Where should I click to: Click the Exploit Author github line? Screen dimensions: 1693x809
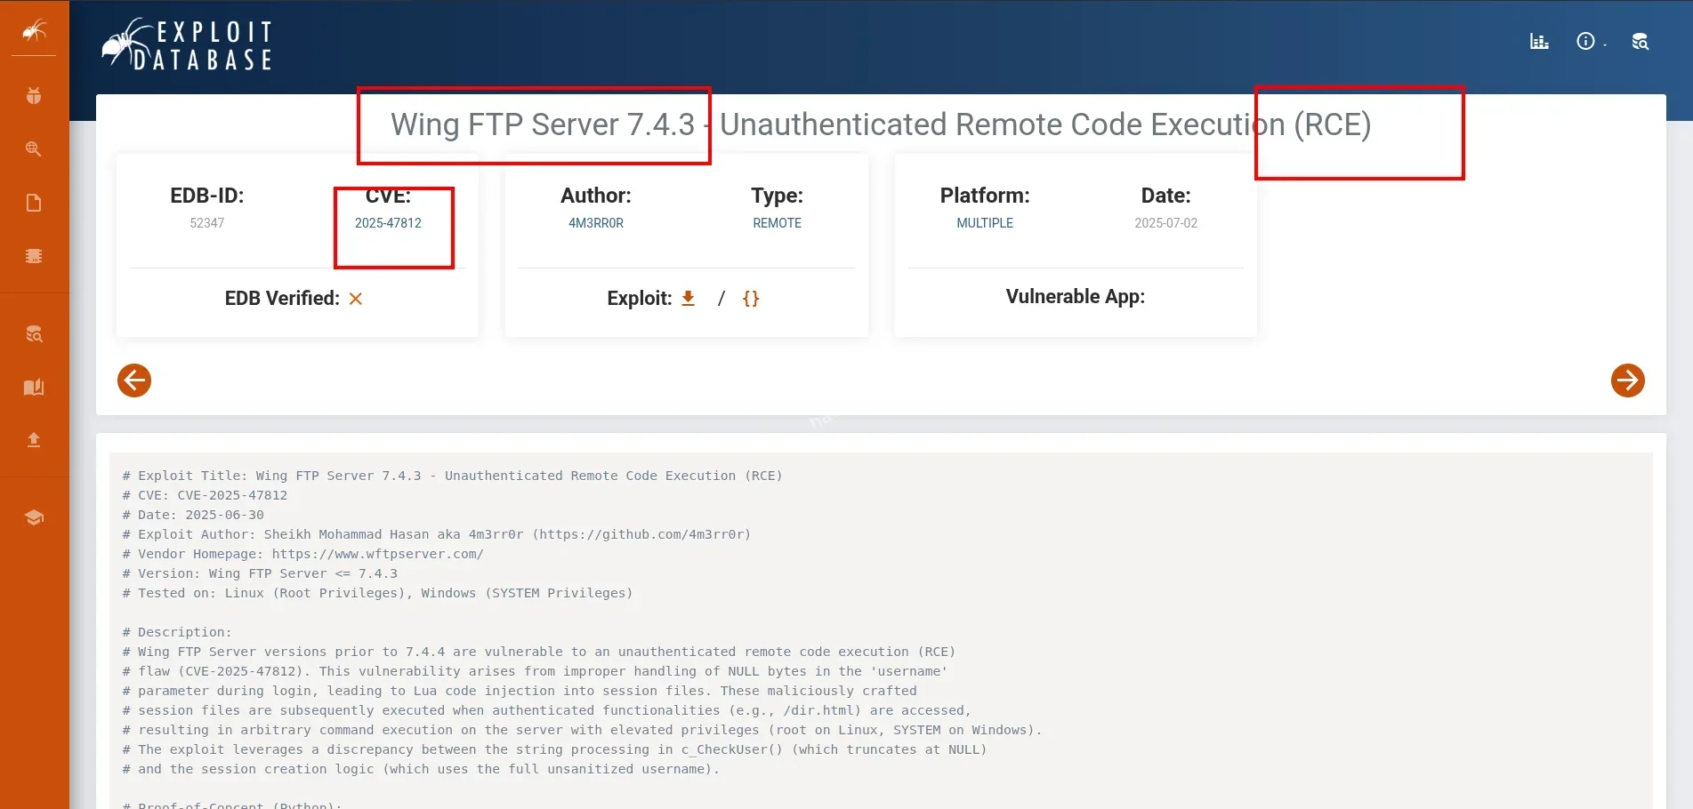pyautogui.click(x=437, y=534)
